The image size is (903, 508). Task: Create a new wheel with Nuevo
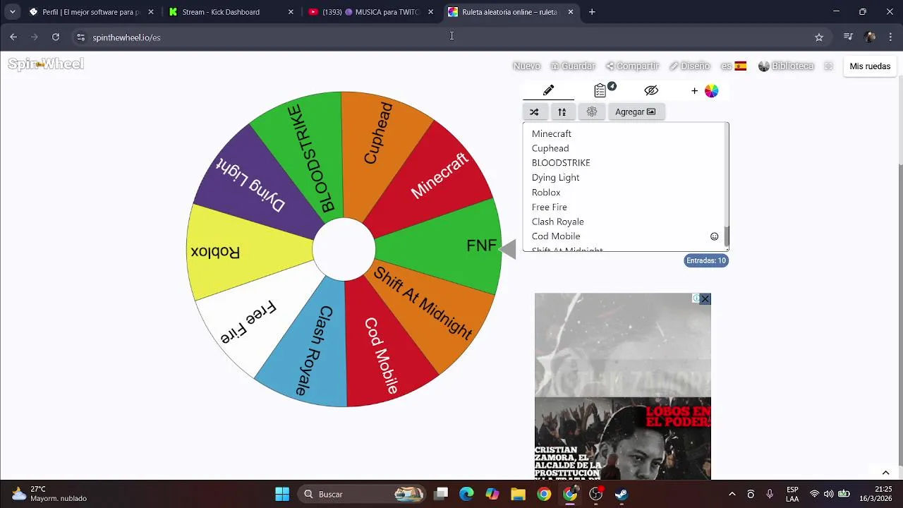pyautogui.click(x=526, y=66)
